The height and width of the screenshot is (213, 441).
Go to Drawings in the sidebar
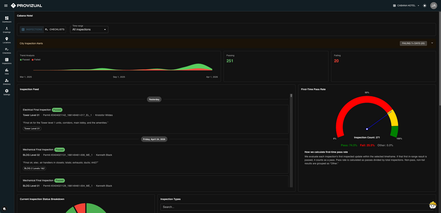[7, 30]
